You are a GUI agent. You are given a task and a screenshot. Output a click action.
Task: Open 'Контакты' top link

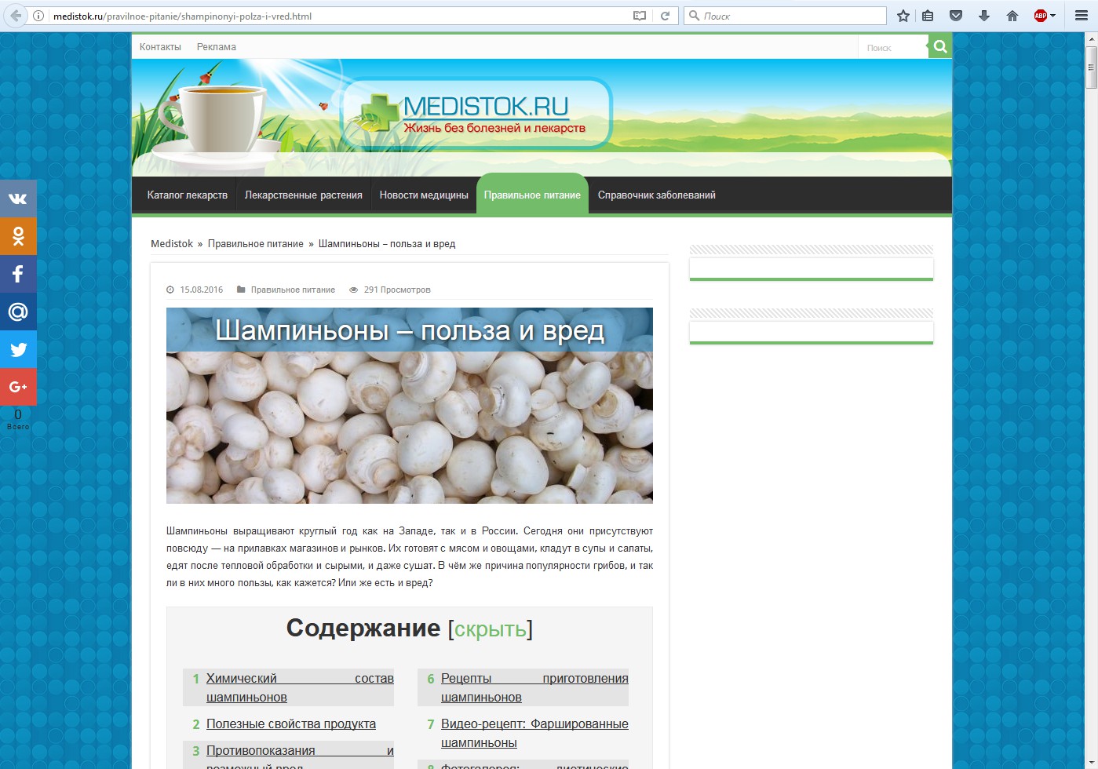click(160, 47)
